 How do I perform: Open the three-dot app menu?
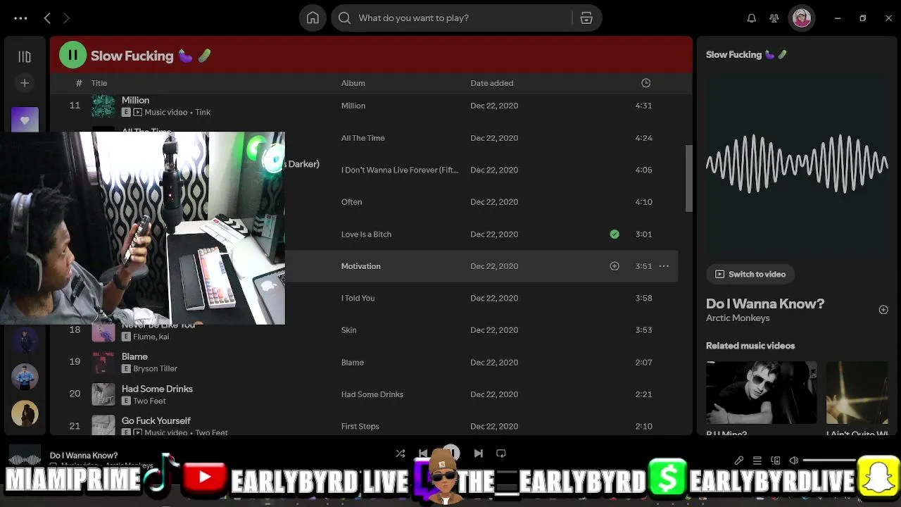pos(20,18)
